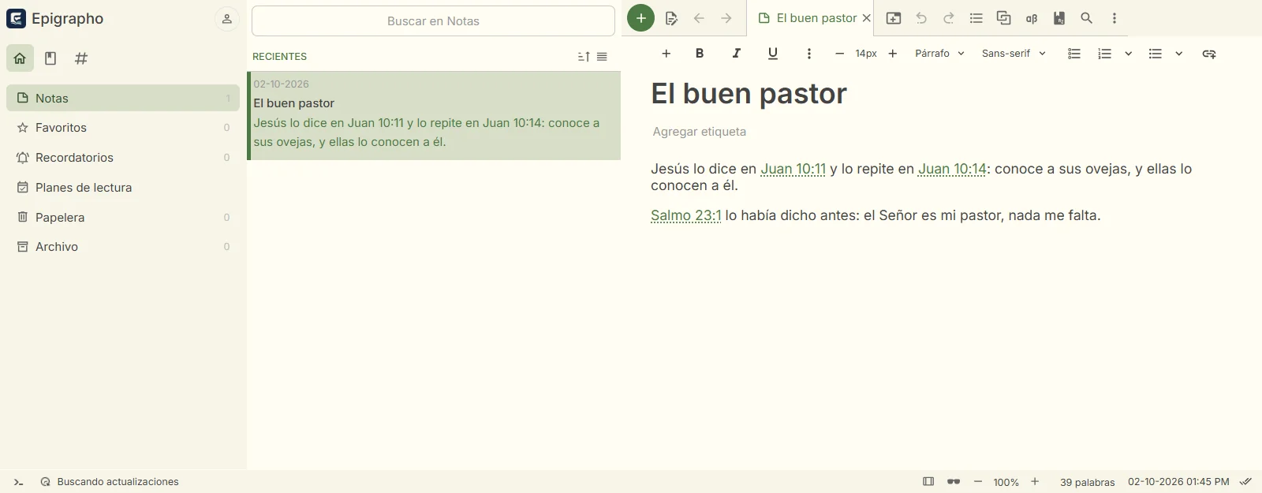This screenshot has height=493, width=1262.
Task: Click the 100% zoom level
Action: 1006,482
